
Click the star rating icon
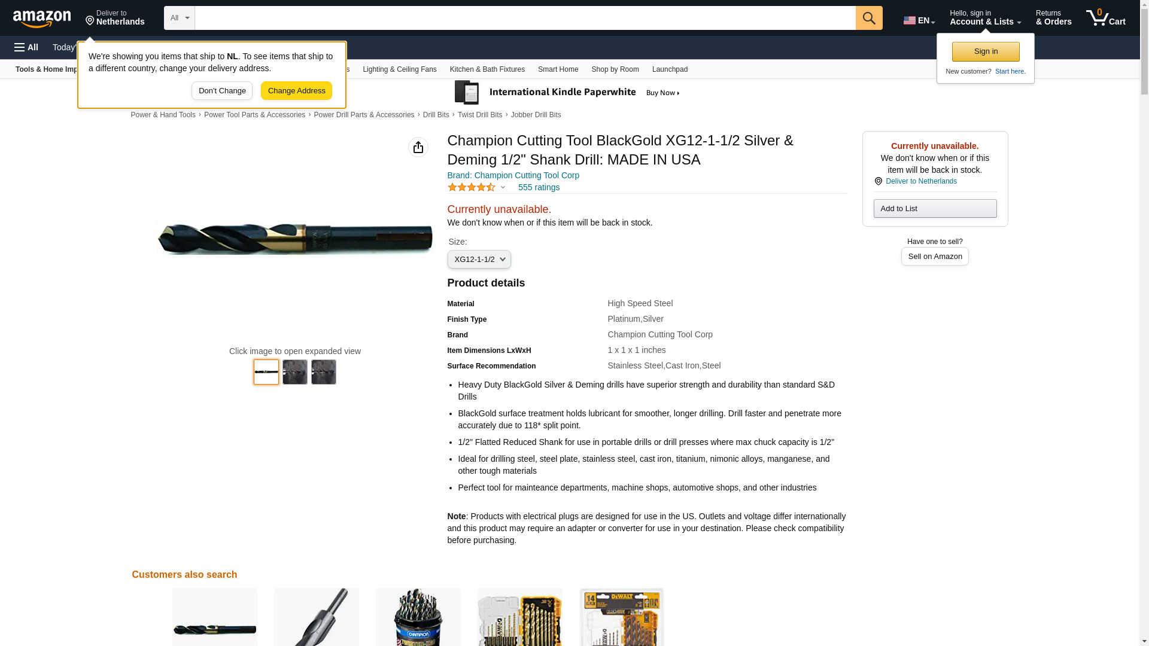click(x=472, y=187)
